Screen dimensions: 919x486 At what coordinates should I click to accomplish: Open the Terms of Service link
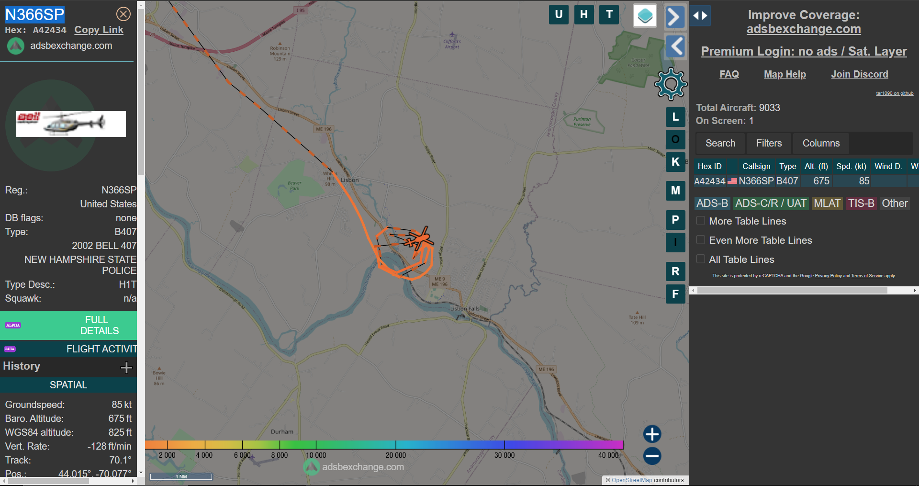point(867,276)
